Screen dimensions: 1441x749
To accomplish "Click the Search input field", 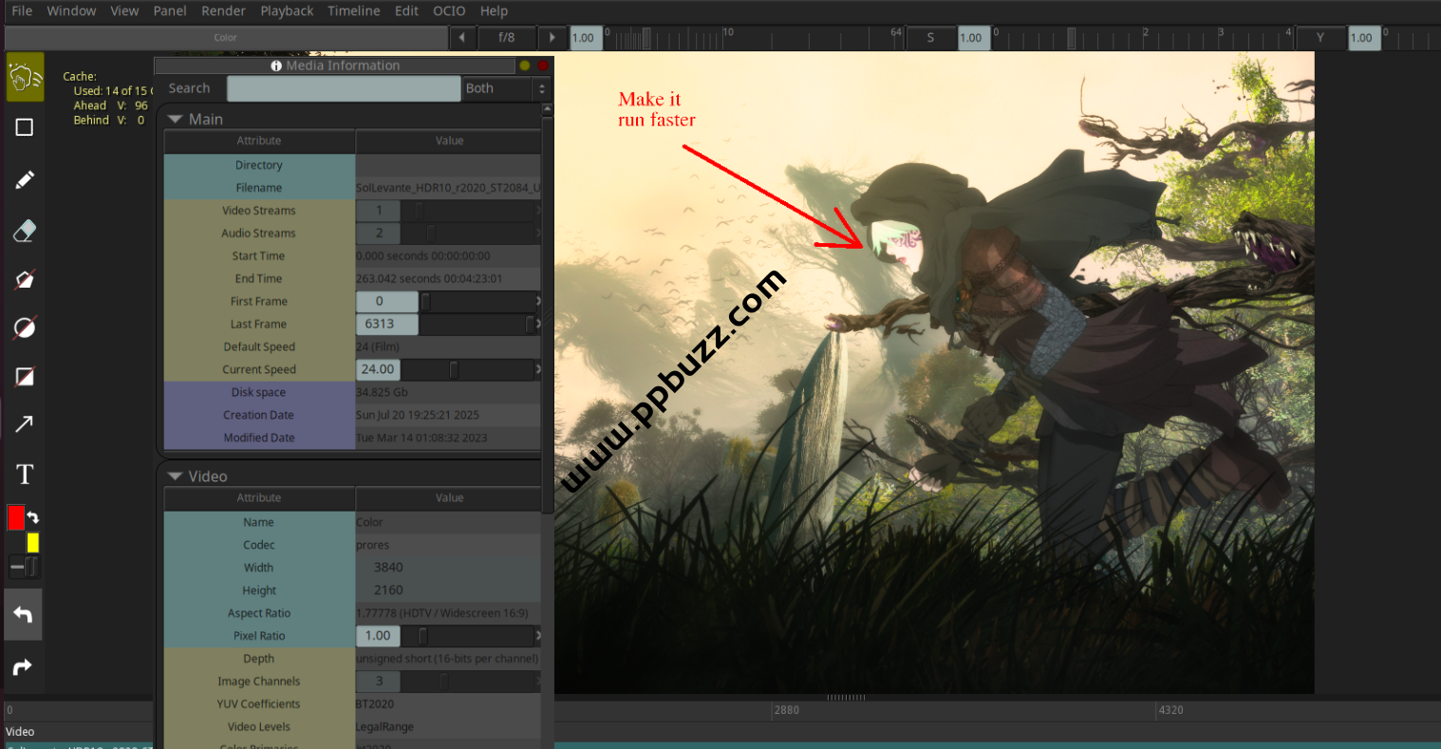I will tap(344, 88).
